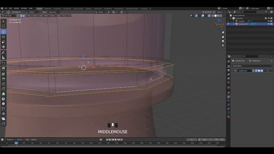
Task: Hide Cylinder.001 in the viewport
Action: pos(268,24)
